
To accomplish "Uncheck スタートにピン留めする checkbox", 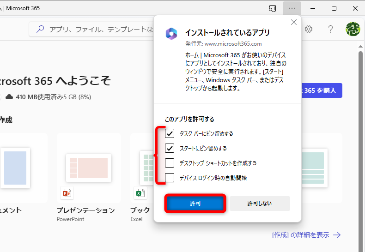I will 170,148.
